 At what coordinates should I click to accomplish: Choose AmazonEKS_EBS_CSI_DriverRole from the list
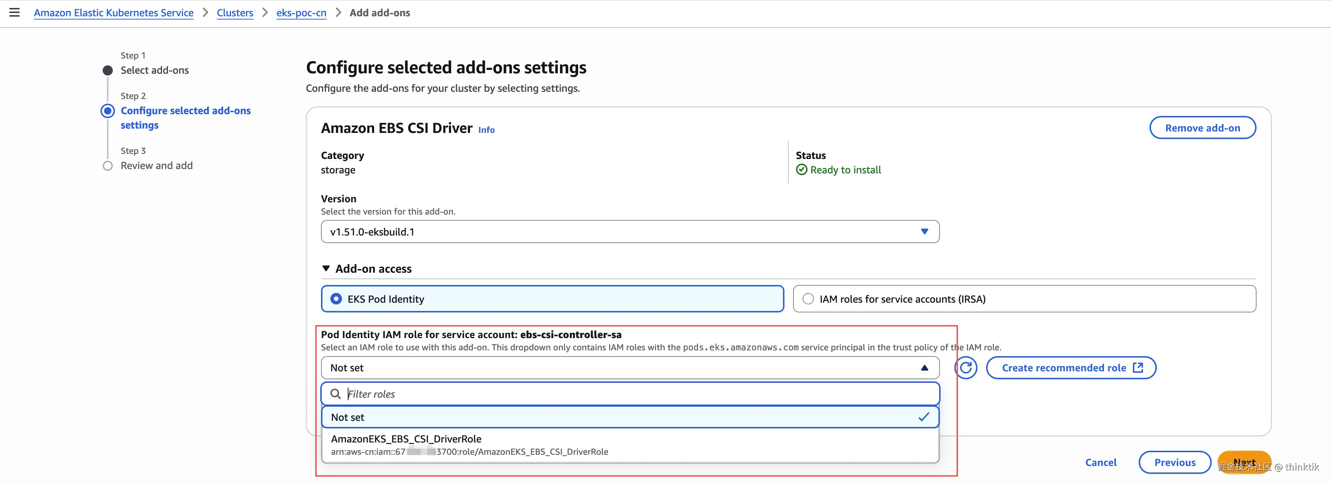[630, 445]
